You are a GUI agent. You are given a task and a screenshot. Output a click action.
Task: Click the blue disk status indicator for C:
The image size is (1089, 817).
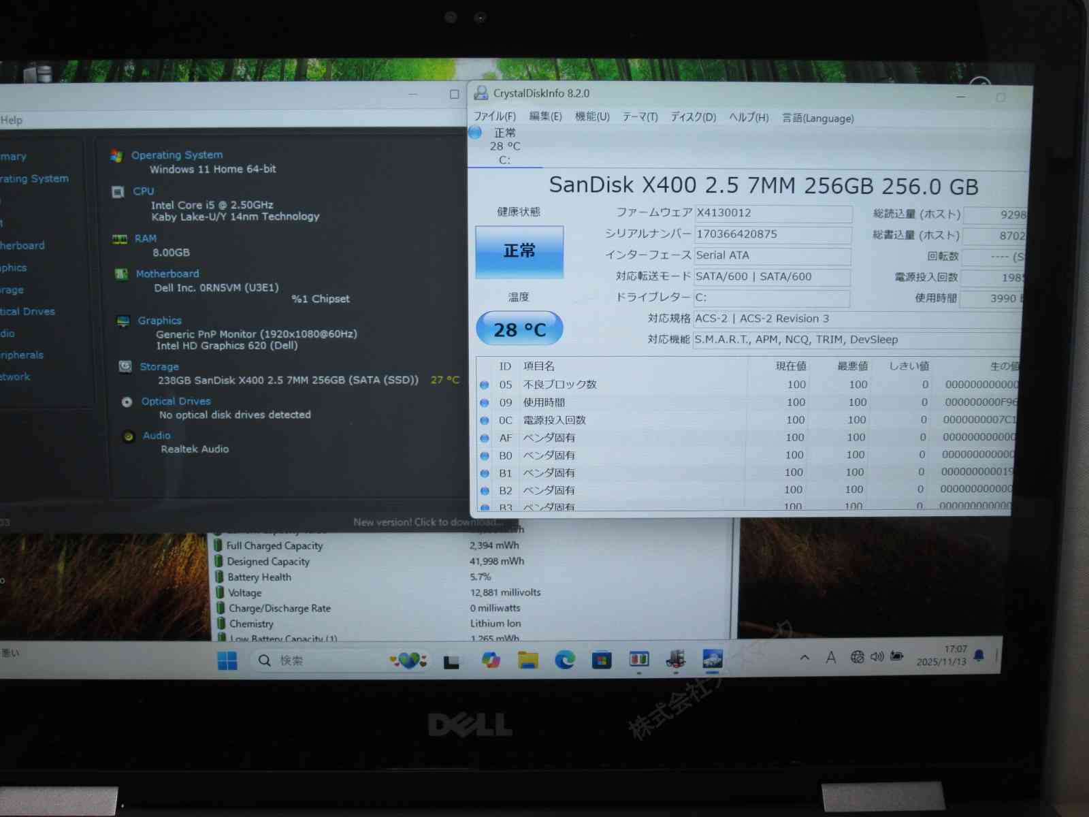(x=476, y=133)
